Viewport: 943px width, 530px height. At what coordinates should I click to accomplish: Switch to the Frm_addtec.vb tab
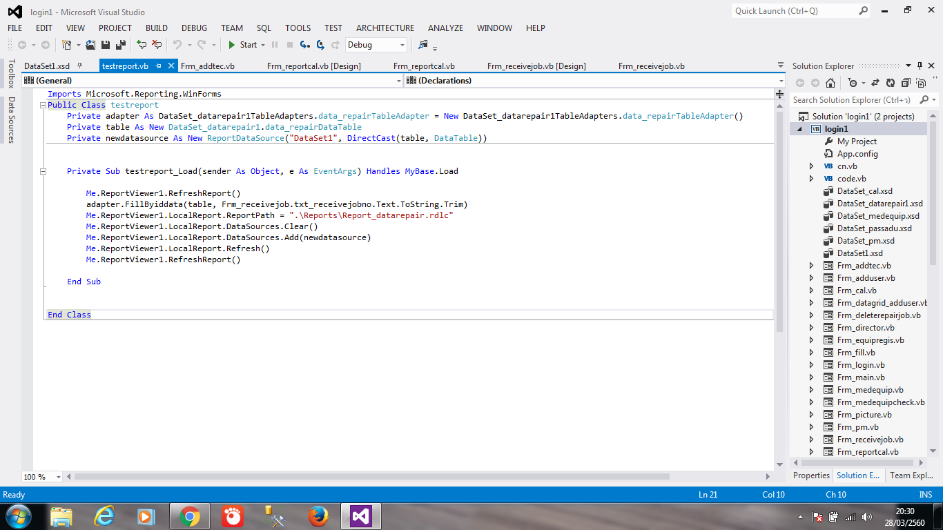207,66
